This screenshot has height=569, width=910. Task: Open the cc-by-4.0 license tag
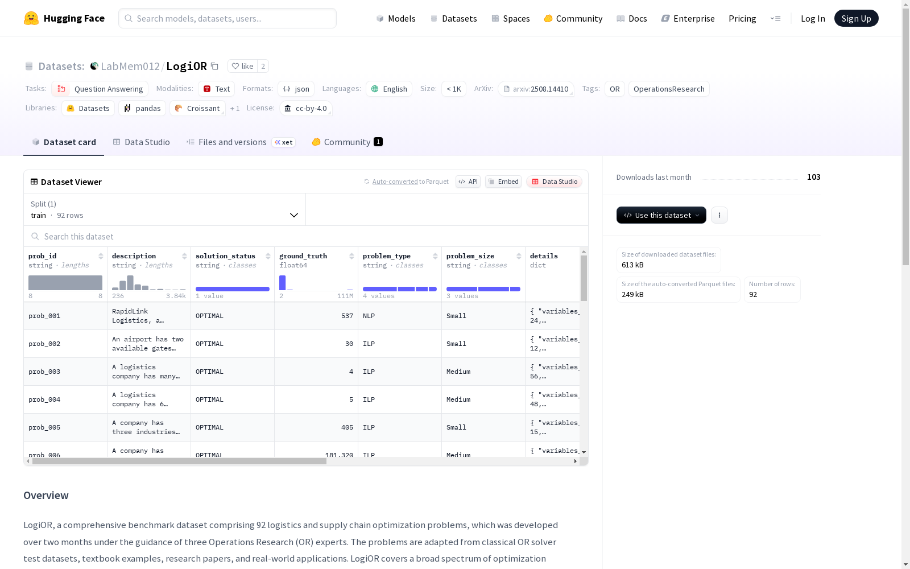tap(306, 108)
